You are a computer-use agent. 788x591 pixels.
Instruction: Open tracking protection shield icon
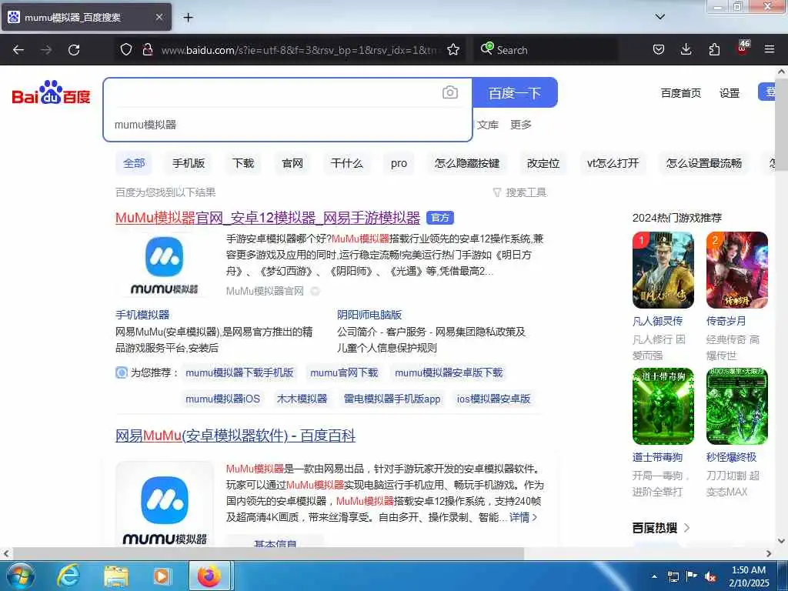click(x=126, y=50)
